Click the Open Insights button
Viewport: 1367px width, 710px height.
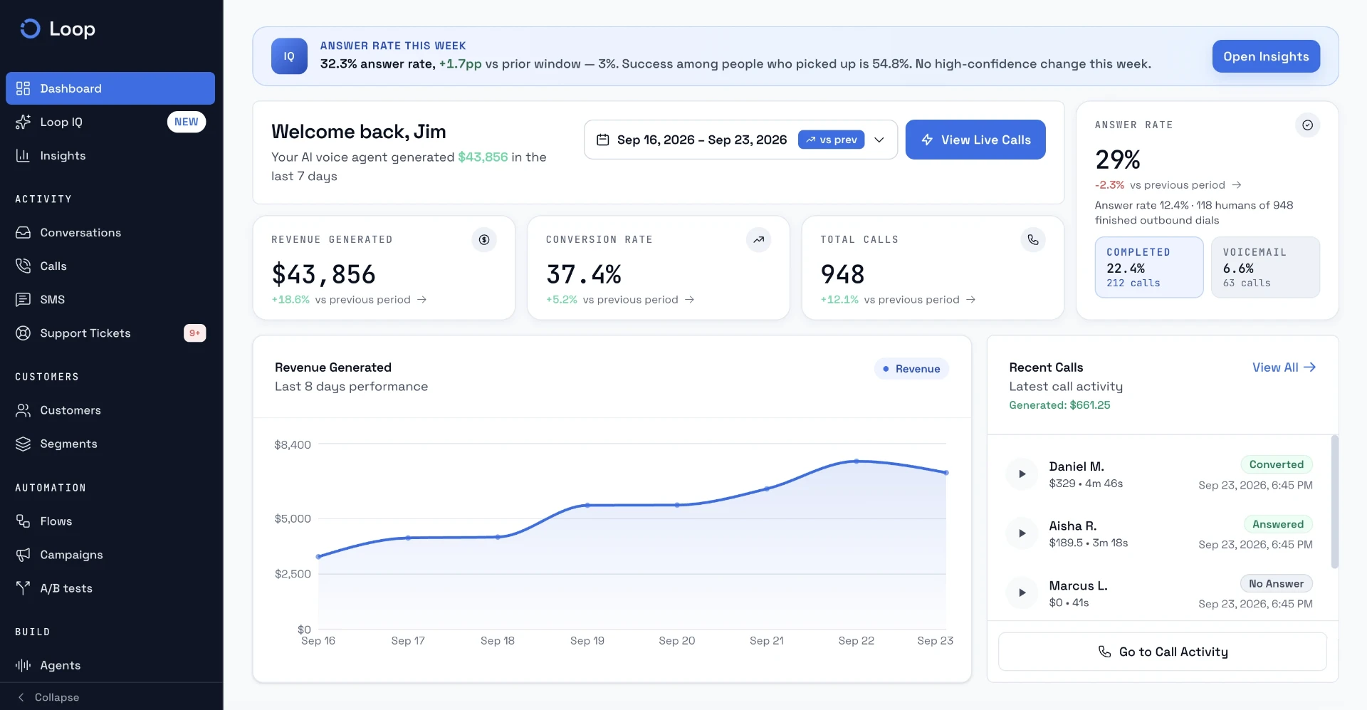(x=1266, y=56)
